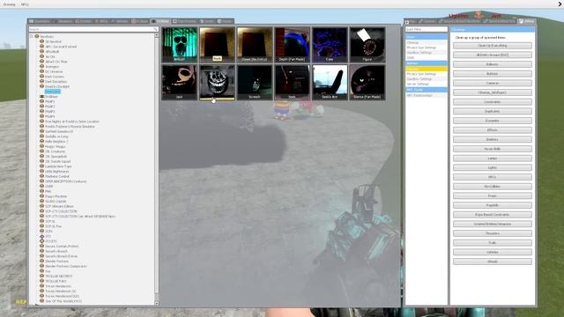Click the Wheels cleanup button
The width and height of the screenshot is (564, 317).
tap(493, 262)
